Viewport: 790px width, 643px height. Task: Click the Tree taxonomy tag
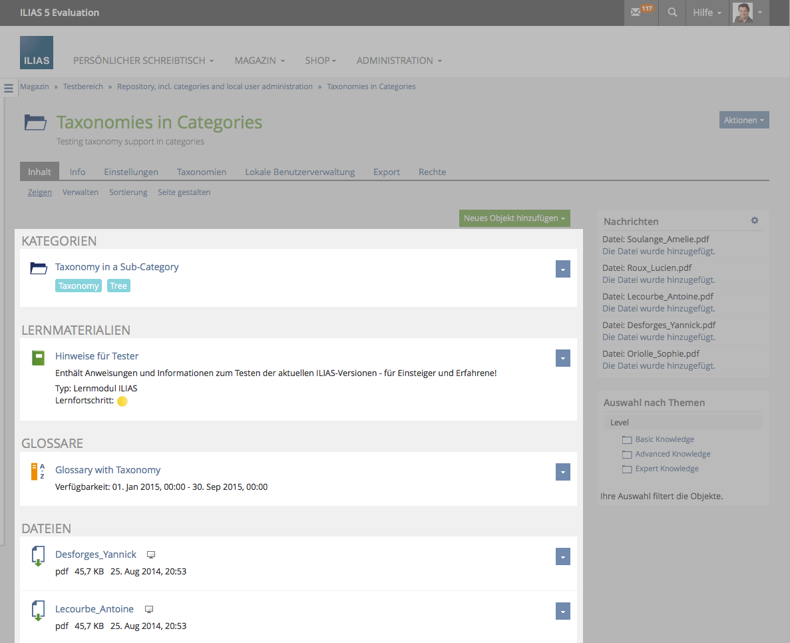pos(118,286)
